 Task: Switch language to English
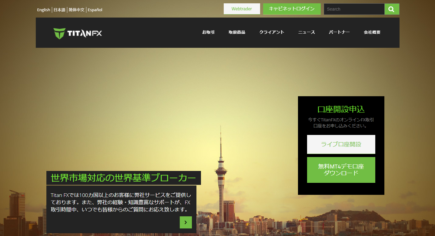(44, 10)
